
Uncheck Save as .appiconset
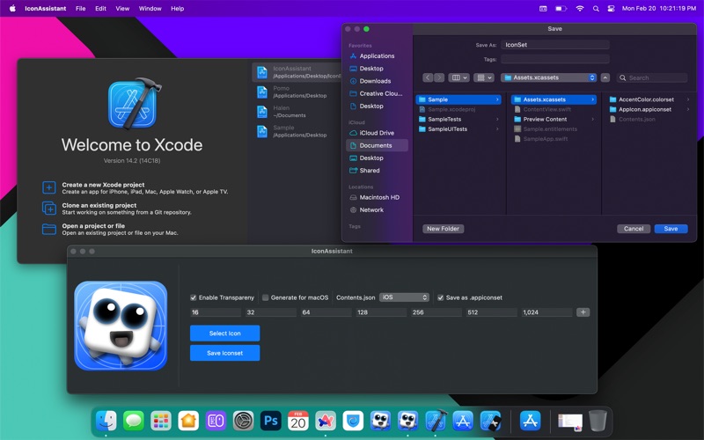coord(441,297)
